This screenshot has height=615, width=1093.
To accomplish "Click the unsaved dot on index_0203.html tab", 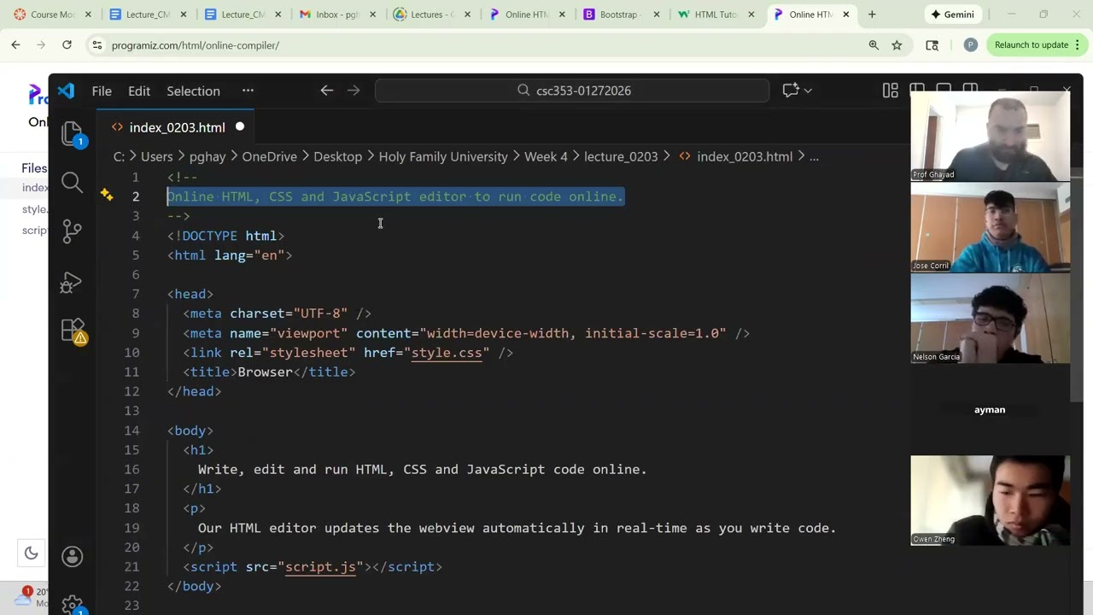I will [240, 127].
